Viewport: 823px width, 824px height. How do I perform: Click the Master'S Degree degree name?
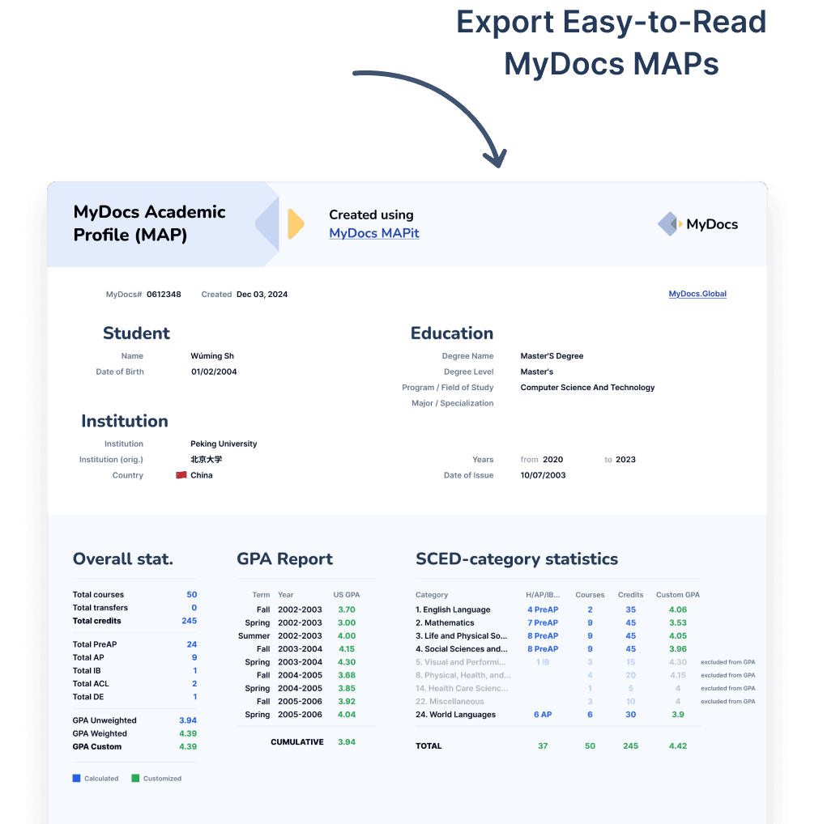(552, 356)
